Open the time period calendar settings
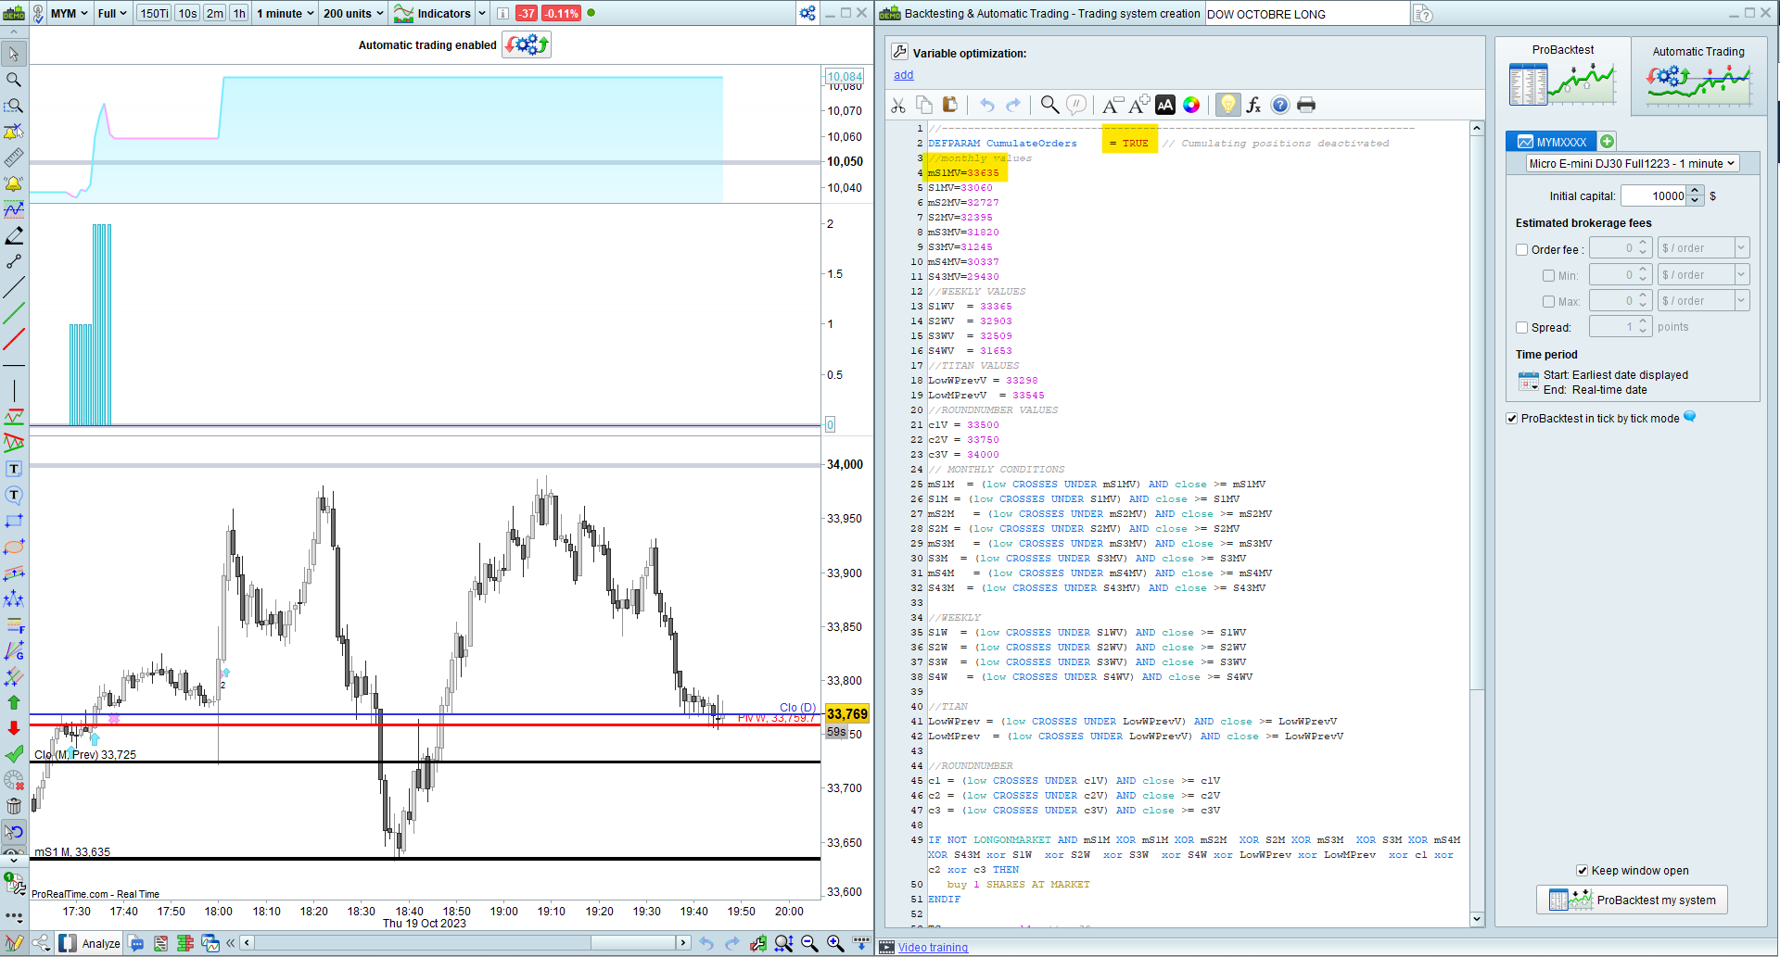The image size is (1780, 957). [1529, 382]
